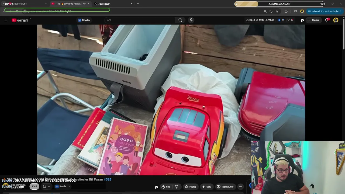Open the browser zoom magnifier icon
345x194 pixels.
click(x=265, y=11)
